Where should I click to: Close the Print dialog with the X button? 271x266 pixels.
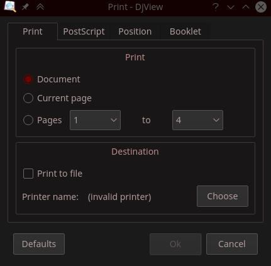tap(261, 7)
